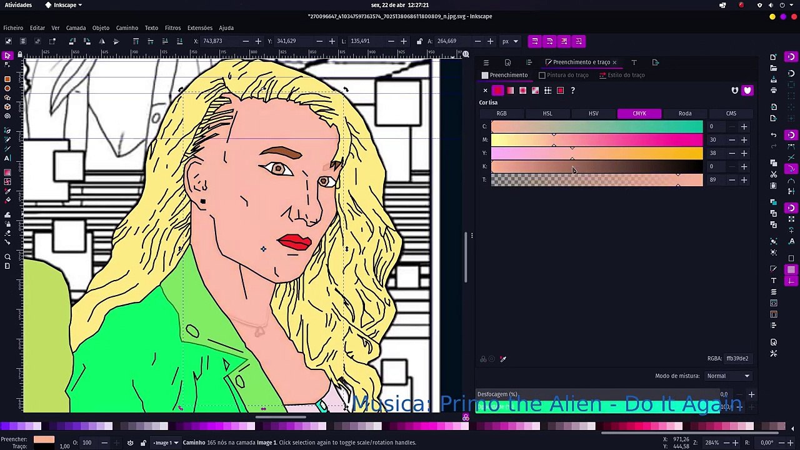This screenshot has width=800, height=450.
Task: Increase the X position value
Action: tap(258, 41)
